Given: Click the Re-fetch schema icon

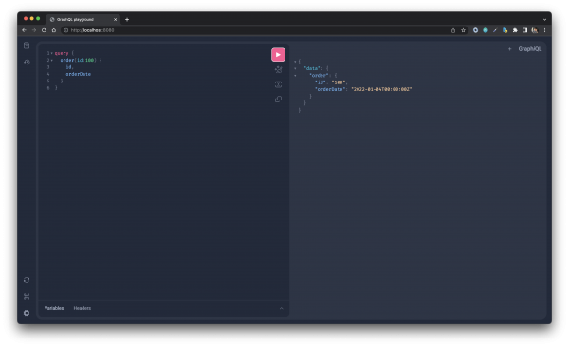Looking at the screenshot, I should click(27, 280).
